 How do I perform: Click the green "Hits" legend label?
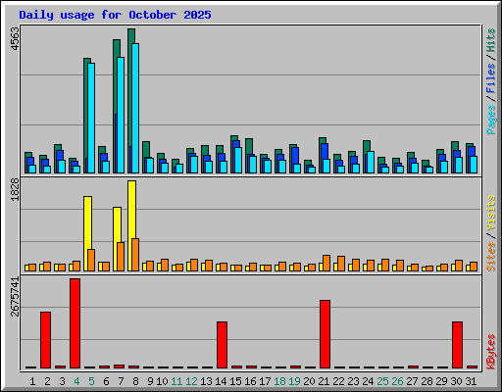click(x=490, y=40)
